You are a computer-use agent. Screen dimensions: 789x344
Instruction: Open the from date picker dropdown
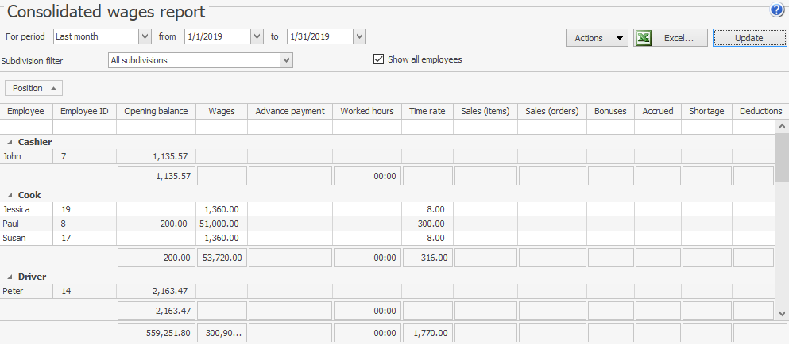[256, 36]
